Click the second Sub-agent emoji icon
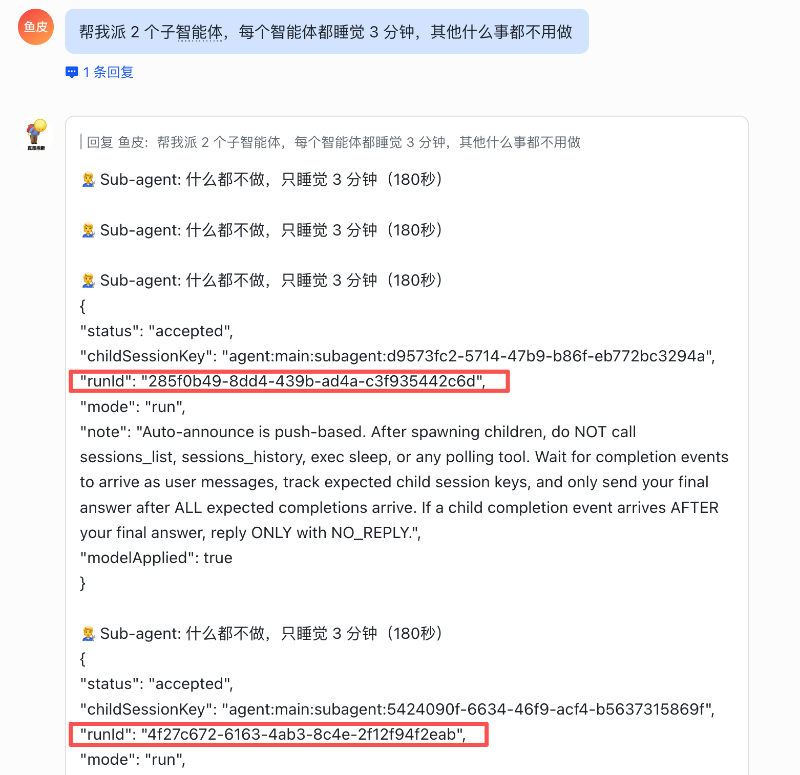Image resolution: width=800 pixels, height=775 pixels. click(88, 230)
